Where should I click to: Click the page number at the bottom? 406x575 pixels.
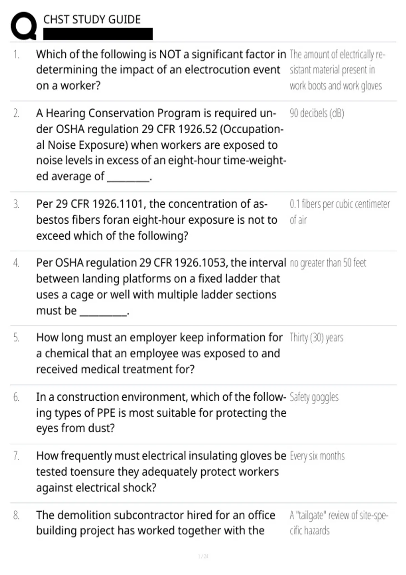click(x=203, y=556)
